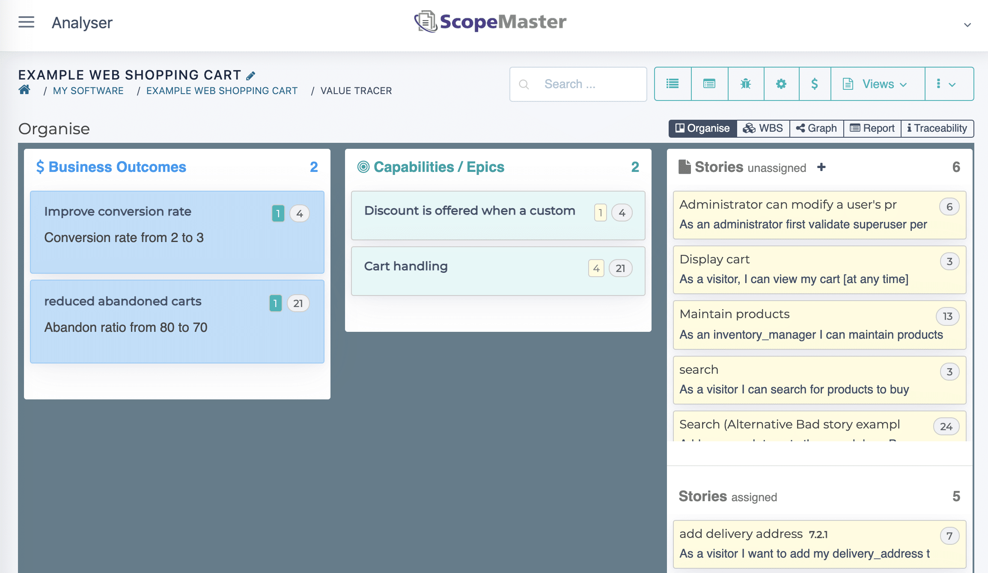Click the bug/issues icon in toolbar
The height and width of the screenshot is (573, 988).
coord(746,83)
